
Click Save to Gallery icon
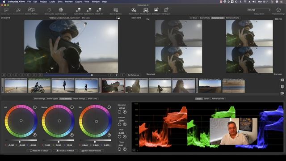pyautogui.click(x=115, y=10)
